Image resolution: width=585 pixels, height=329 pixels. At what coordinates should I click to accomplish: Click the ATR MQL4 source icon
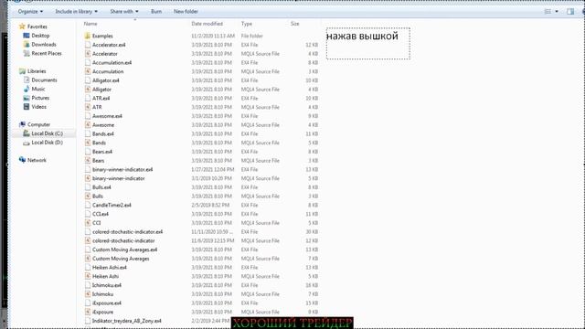tap(88, 107)
